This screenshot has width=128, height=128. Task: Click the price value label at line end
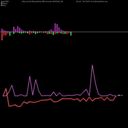[x=120, y=95]
